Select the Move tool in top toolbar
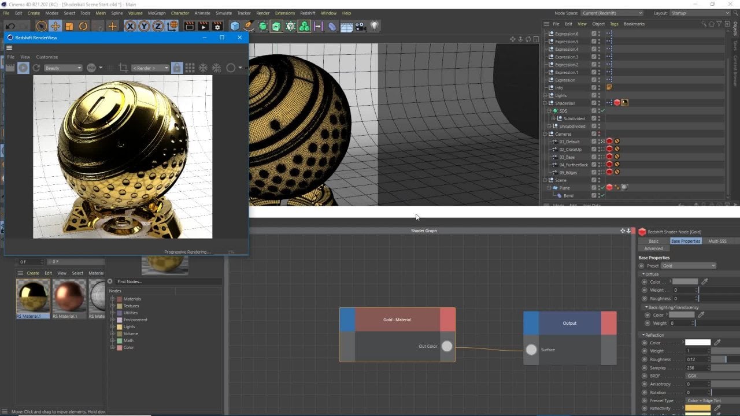This screenshot has height=416, width=740. (x=55, y=26)
